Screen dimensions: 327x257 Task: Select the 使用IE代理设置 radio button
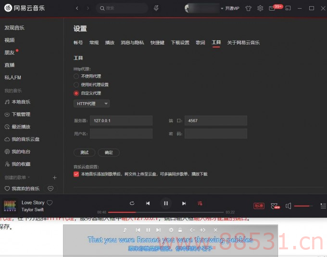[76, 84]
